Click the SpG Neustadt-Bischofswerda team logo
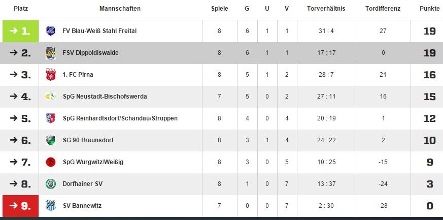 (50, 97)
